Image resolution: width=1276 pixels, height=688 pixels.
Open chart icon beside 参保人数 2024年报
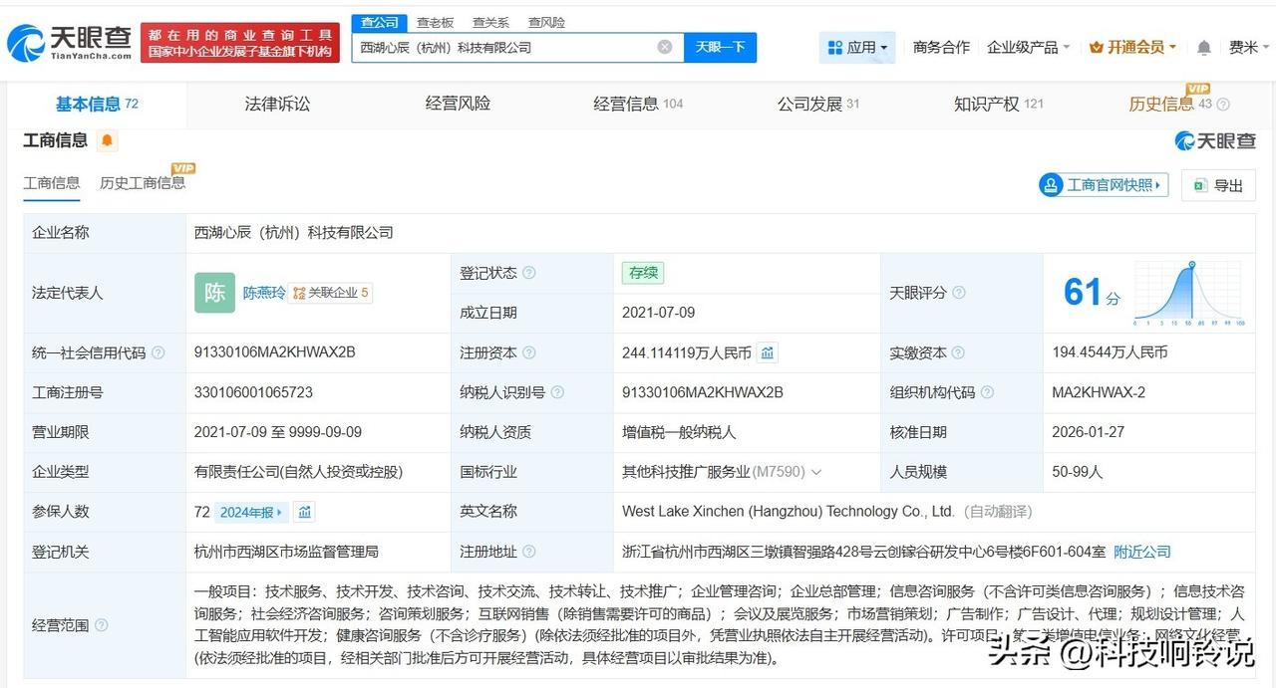[x=305, y=512]
